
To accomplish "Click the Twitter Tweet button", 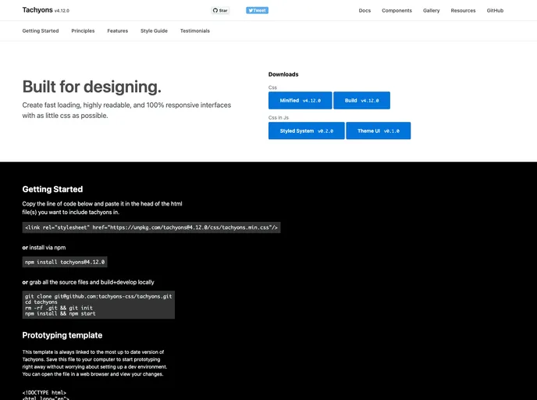I will [258, 10].
